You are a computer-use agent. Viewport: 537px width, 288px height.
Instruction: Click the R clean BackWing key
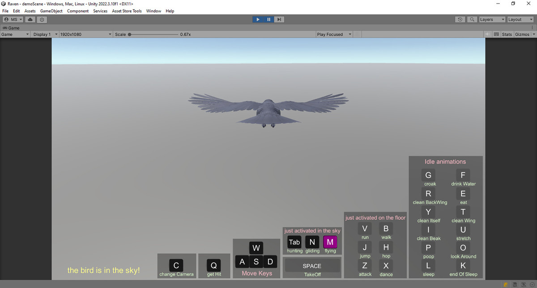(x=428, y=194)
